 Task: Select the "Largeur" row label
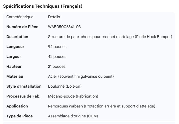[x=14, y=57]
